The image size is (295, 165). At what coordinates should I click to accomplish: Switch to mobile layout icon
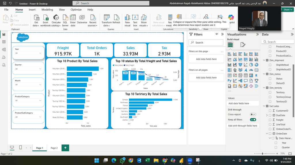20,148
